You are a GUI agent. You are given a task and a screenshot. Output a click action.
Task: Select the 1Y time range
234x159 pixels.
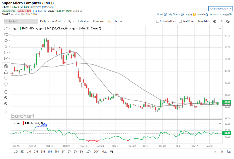click(x=63, y=152)
